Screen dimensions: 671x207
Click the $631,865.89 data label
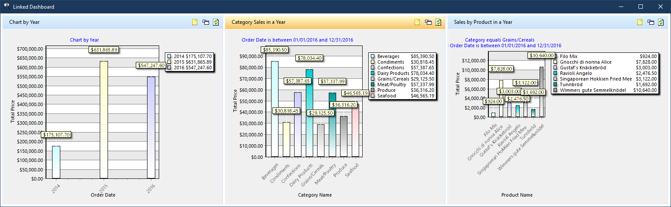104,50
